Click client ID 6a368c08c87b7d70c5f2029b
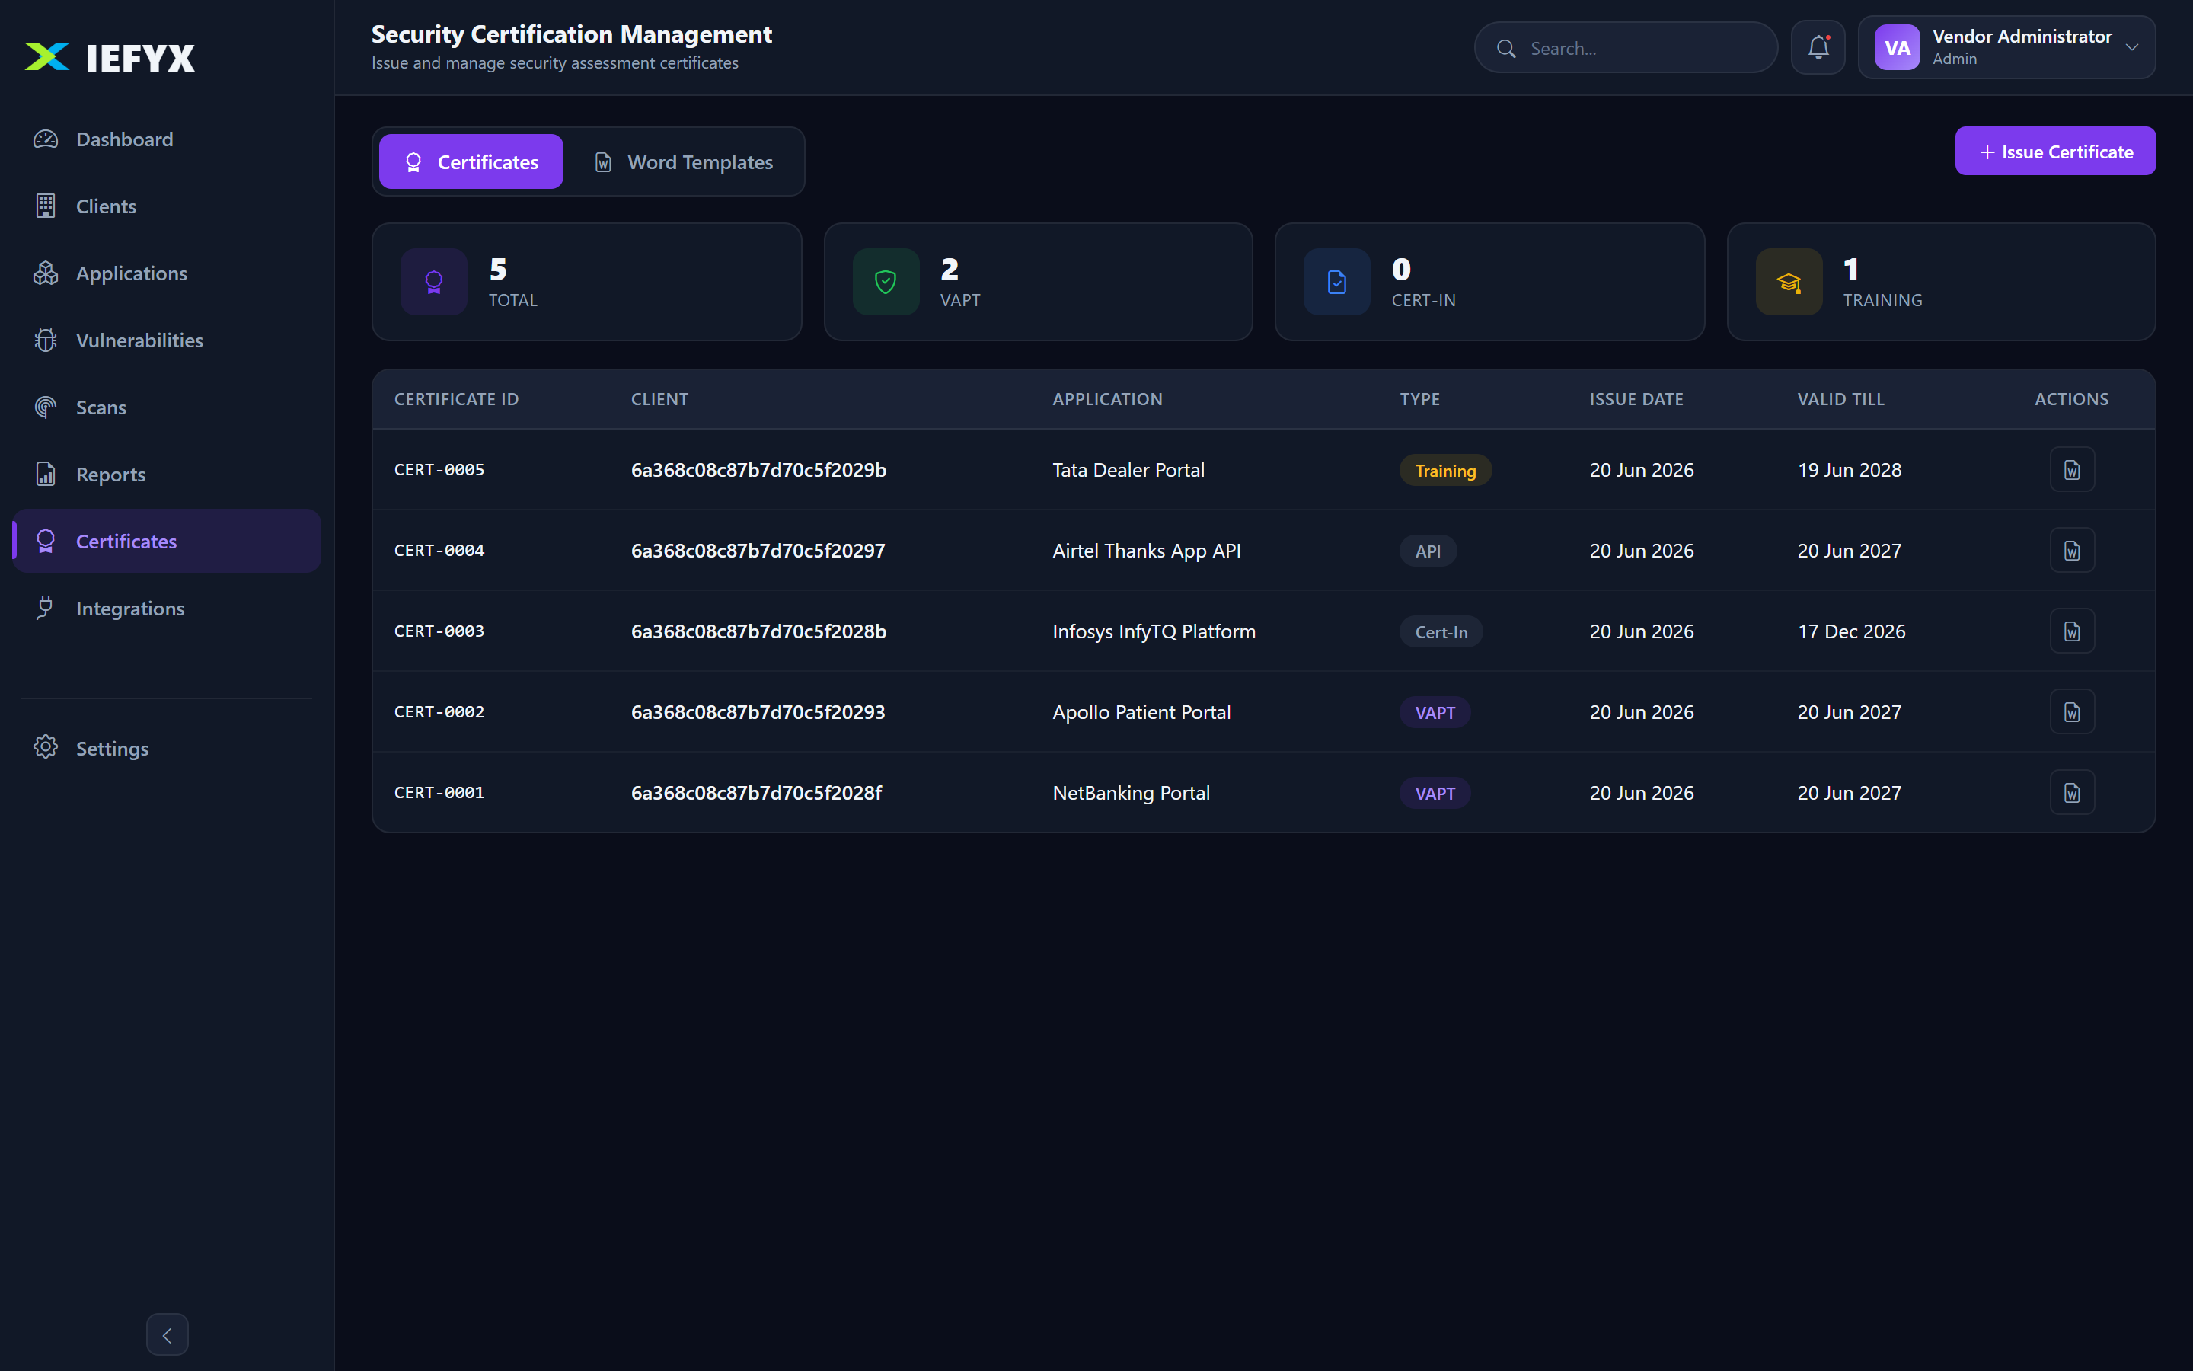The height and width of the screenshot is (1371, 2193). tap(758, 470)
